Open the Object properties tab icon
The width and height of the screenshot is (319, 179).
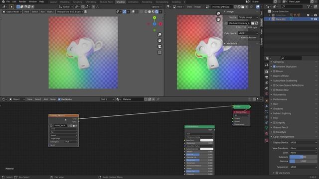click(267, 100)
